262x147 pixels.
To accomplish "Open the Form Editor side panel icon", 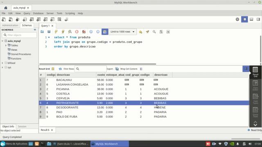I will click(x=255, y=85).
